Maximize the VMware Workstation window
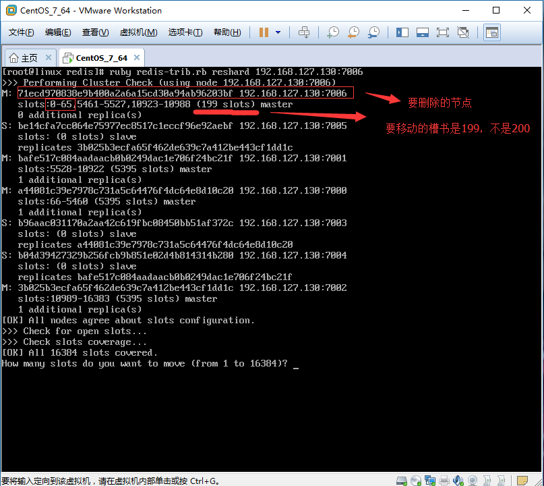This screenshot has width=544, height=486. pos(496,10)
